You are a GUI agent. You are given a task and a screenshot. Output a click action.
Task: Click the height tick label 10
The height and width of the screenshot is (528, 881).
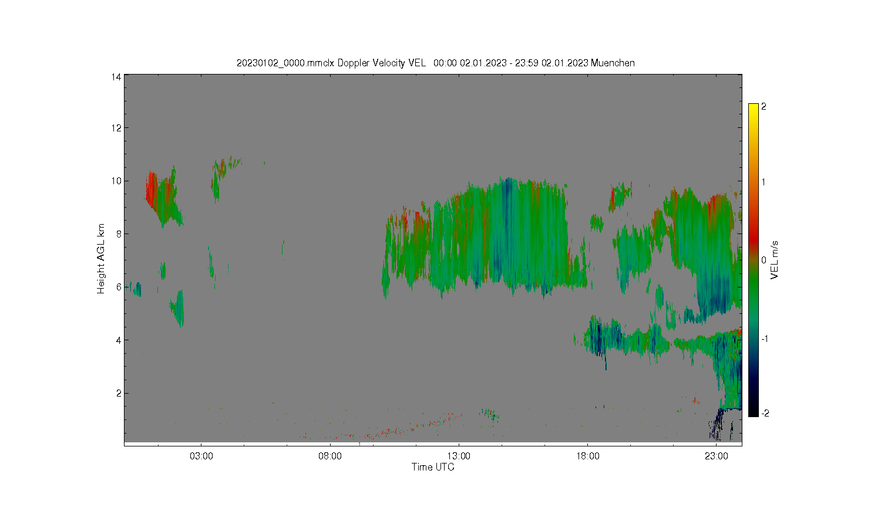[116, 181]
